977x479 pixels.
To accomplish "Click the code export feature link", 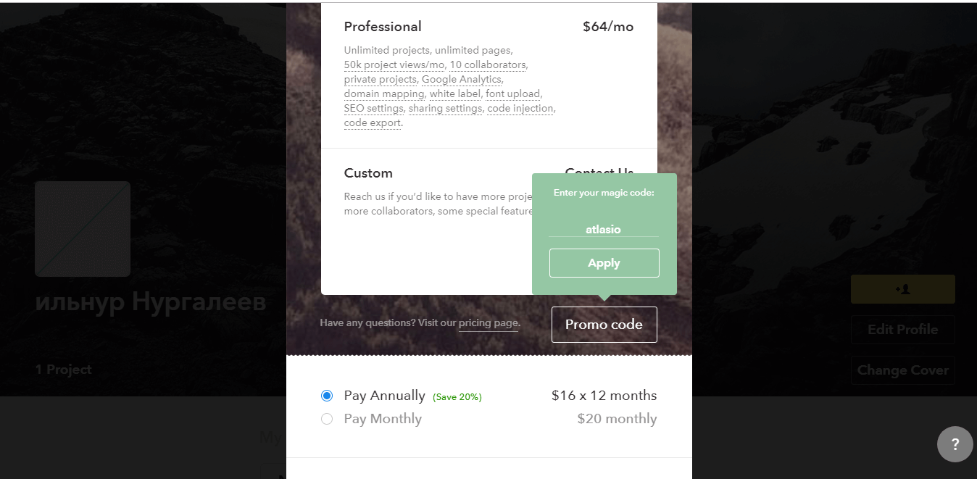I will click(x=372, y=123).
